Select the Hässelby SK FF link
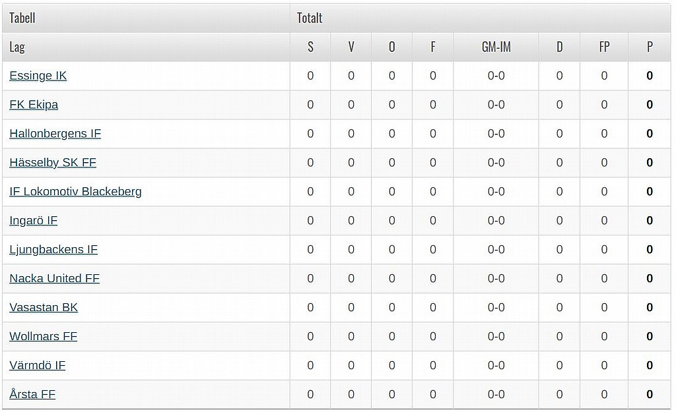676x410 pixels. (53, 162)
